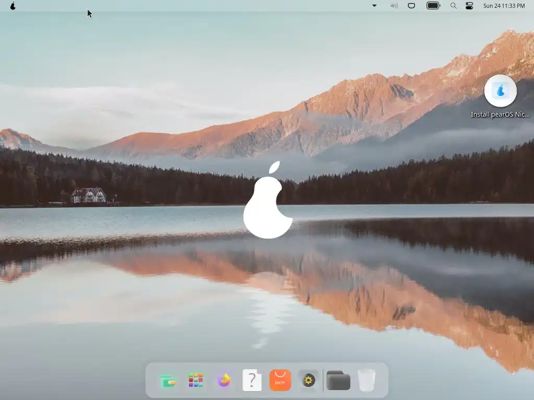Open the wired network status icon
The image size is (534, 400).
pos(411,6)
